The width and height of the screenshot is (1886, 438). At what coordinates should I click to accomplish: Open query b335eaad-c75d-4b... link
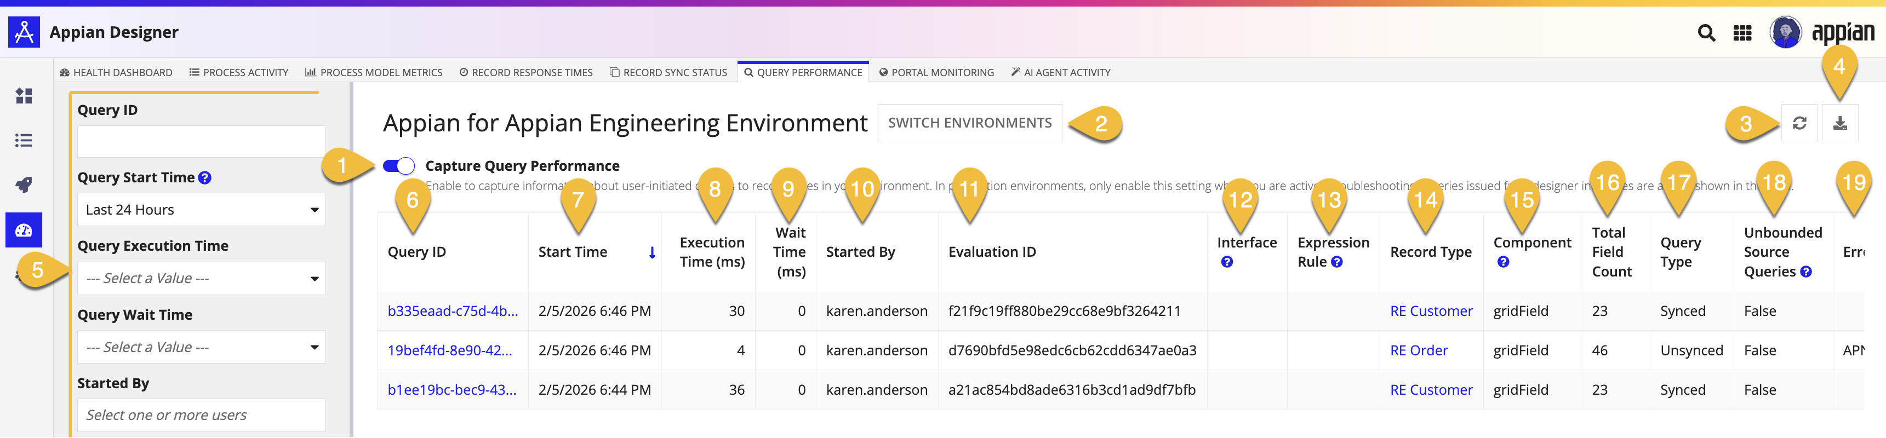coord(453,311)
